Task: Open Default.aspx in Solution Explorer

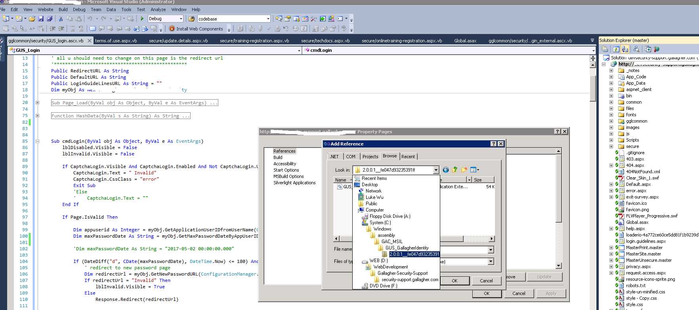Action: [638, 184]
